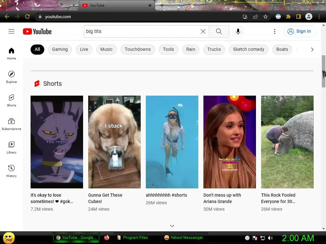326x244 pixels.
Task: Open Explore in the sidebar
Action: (x=11, y=77)
